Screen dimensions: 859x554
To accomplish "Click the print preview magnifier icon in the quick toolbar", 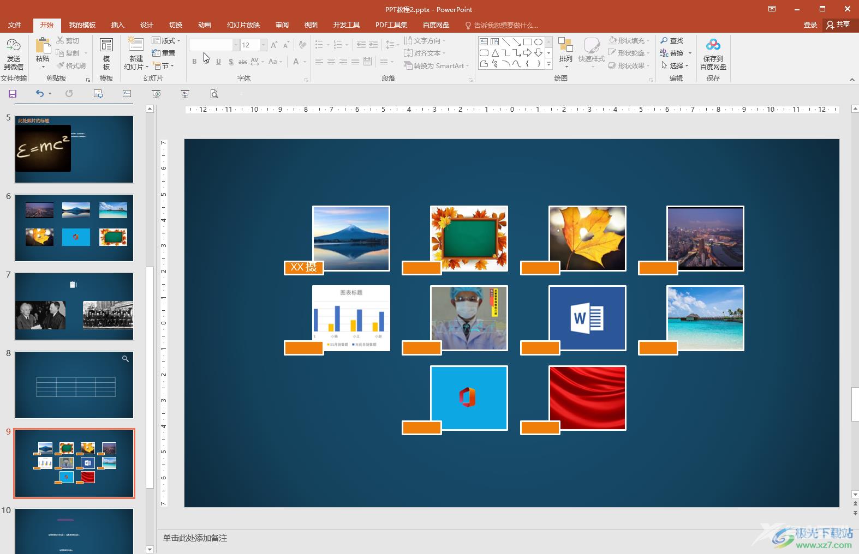I will (214, 94).
